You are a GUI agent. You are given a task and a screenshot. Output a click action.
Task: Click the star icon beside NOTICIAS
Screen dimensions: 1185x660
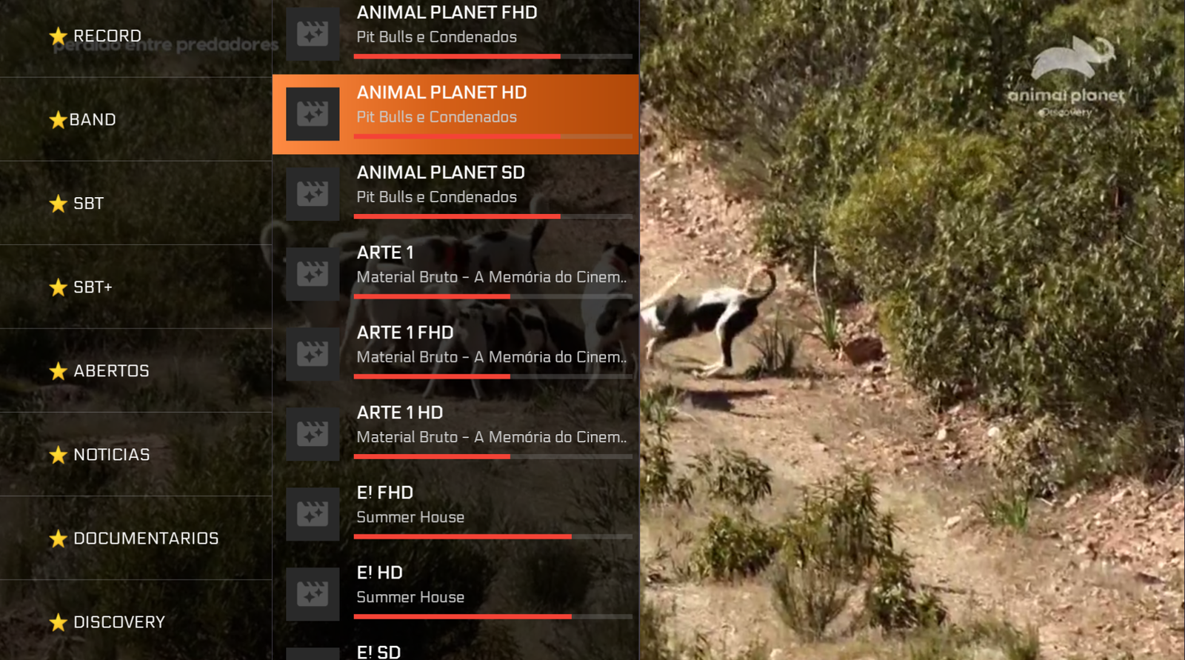click(58, 454)
